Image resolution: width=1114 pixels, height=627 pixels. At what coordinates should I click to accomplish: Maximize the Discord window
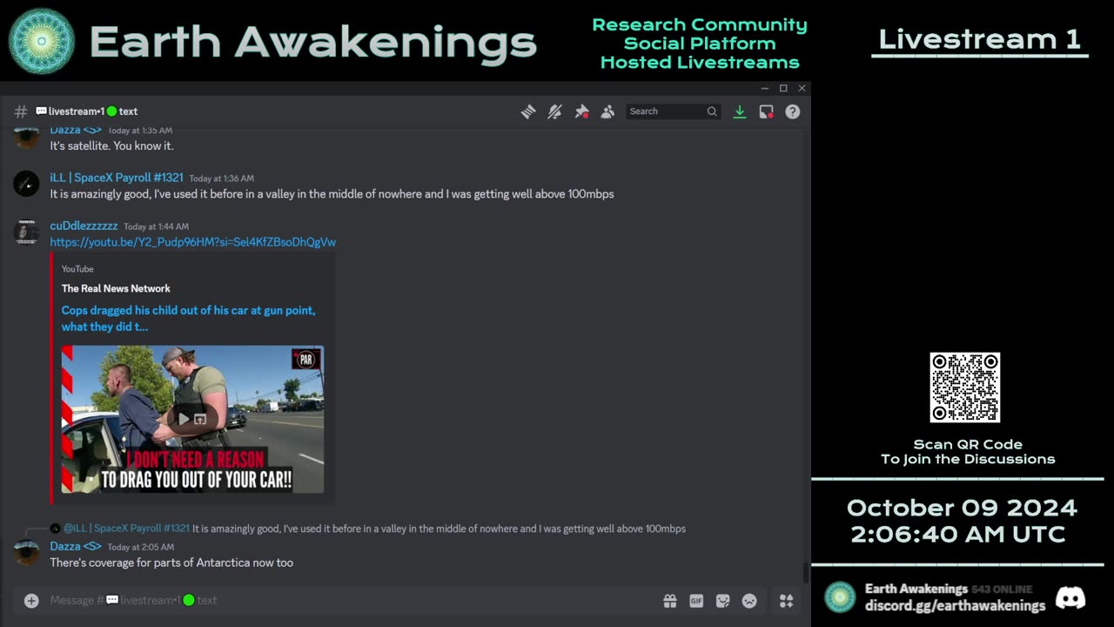click(x=783, y=88)
